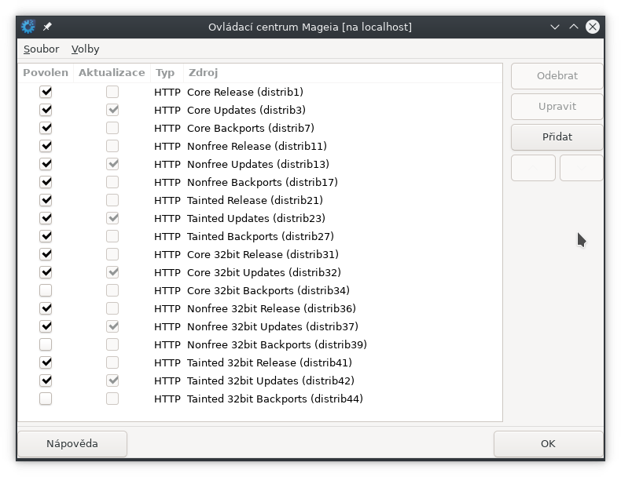The image size is (621, 477).
Task: Toggle Aktualizace checkbox for Core Updates (distrib3)
Action: [112, 110]
